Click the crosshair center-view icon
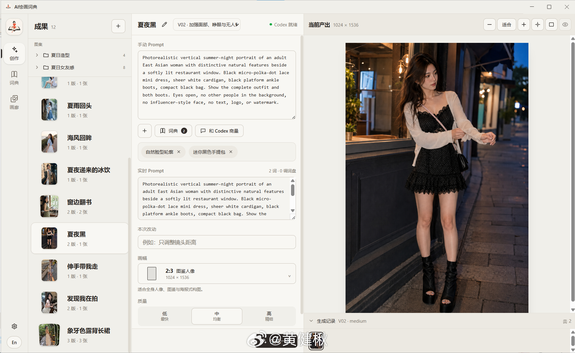Image resolution: width=575 pixels, height=353 pixels. (538, 24)
